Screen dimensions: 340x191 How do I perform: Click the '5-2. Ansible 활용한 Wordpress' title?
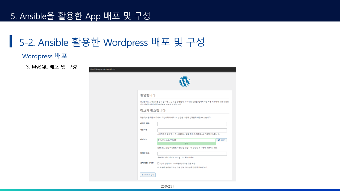point(84,42)
